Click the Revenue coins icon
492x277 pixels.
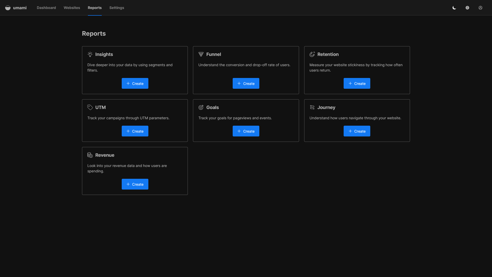[90, 155]
